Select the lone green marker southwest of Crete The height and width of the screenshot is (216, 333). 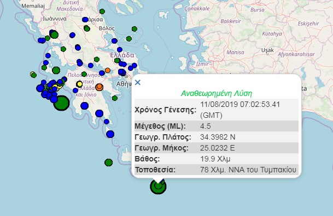[108, 163]
